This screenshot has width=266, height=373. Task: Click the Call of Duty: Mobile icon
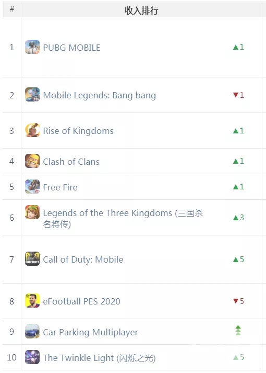32,259
